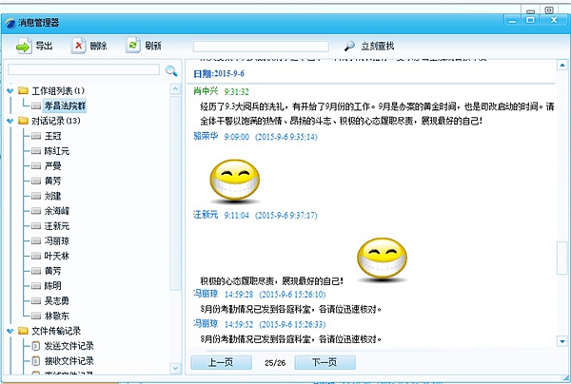Open 发送文件记录 in the tree
571x384 pixels.
point(70,346)
